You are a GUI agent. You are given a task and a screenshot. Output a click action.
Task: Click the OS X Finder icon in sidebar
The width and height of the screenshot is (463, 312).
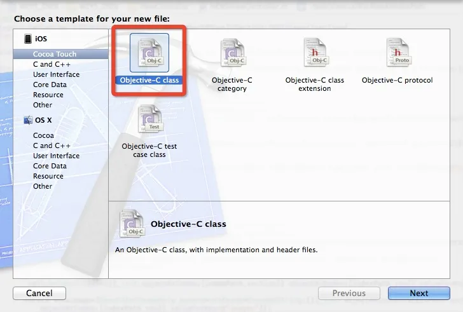click(28, 120)
